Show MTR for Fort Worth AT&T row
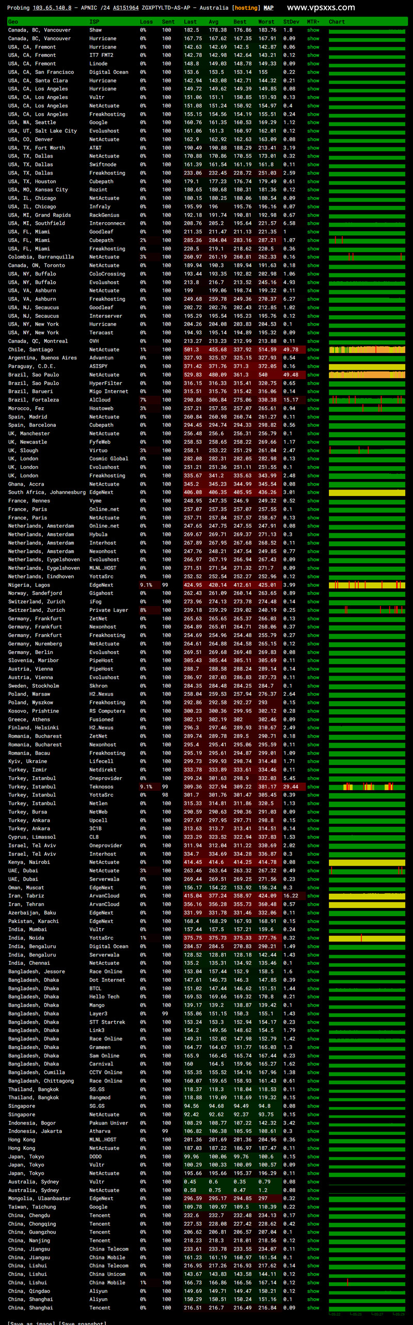Screen dimensions: 413x1325 313,148
